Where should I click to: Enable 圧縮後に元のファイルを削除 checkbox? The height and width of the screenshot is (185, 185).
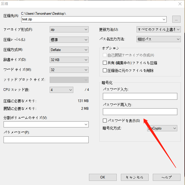(x=105, y=71)
